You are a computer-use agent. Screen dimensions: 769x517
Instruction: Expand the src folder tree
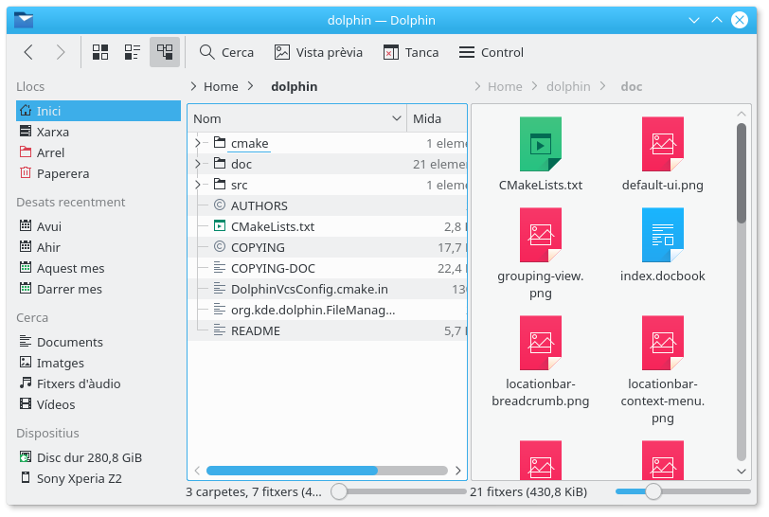[198, 185]
